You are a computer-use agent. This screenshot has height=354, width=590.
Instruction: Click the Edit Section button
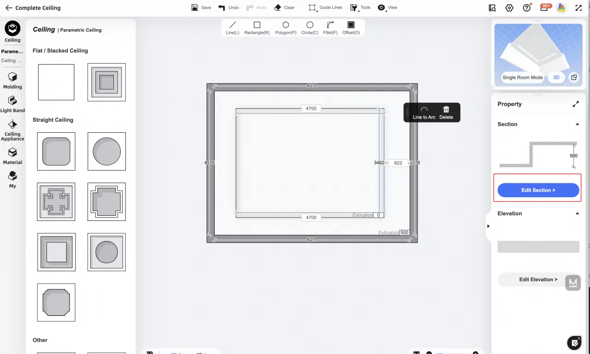(538, 190)
